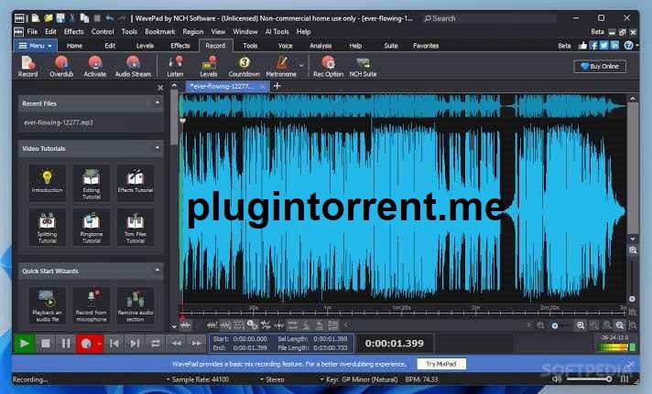Image resolution: width=652 pixels, height=394 pixels.
Task: Switch to the Voice ribbon tab
Action: coord(286,46)
